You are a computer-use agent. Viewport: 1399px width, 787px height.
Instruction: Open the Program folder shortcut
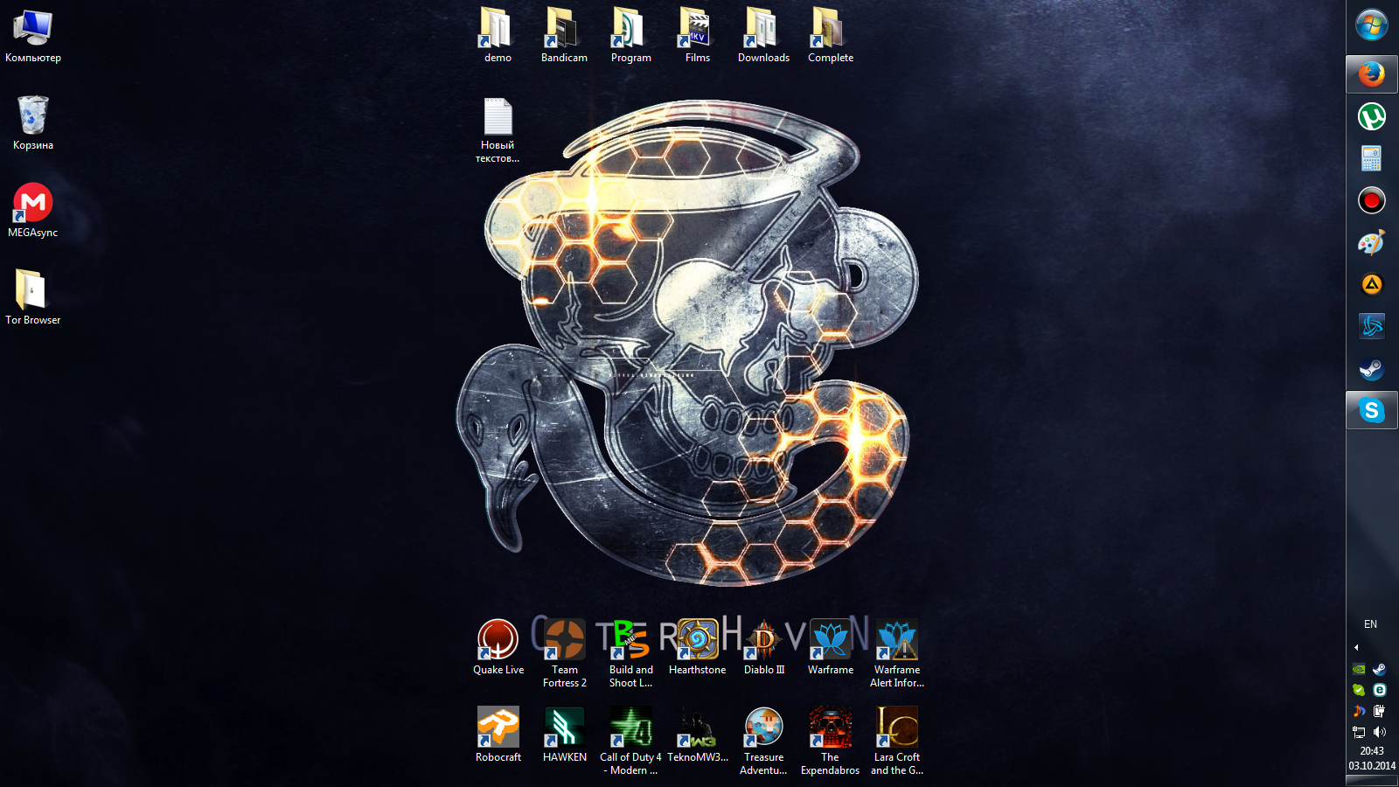(x=630, y=36)
